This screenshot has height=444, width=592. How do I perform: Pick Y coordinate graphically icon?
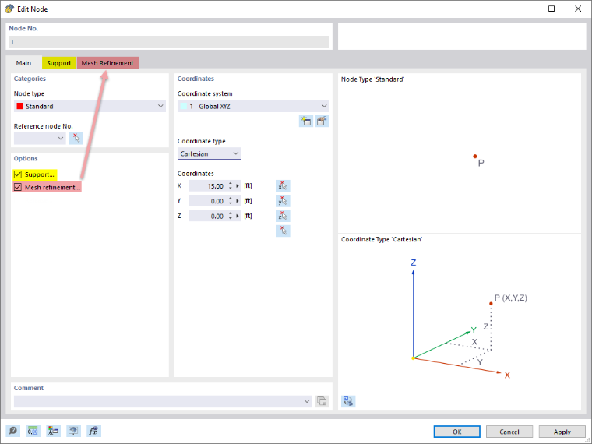coord(283,201)
